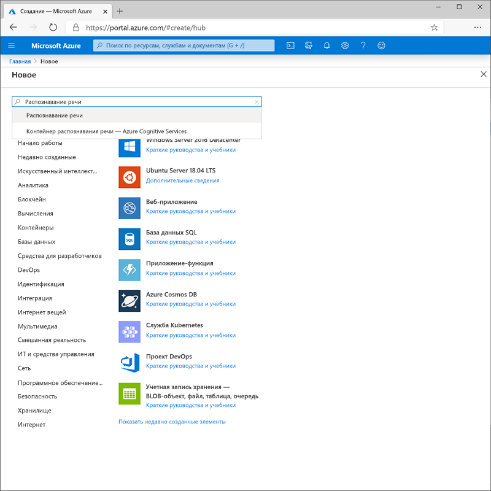Focus the global Azure resource search box
The height and width of the screenshot is (491, 491).
[184, 45]
